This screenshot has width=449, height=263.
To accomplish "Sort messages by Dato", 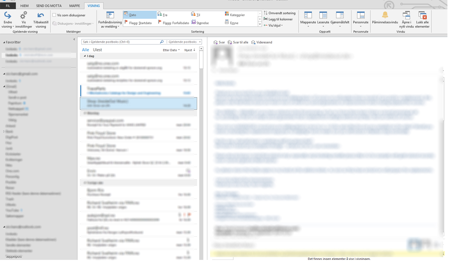I will coord(140,15).
